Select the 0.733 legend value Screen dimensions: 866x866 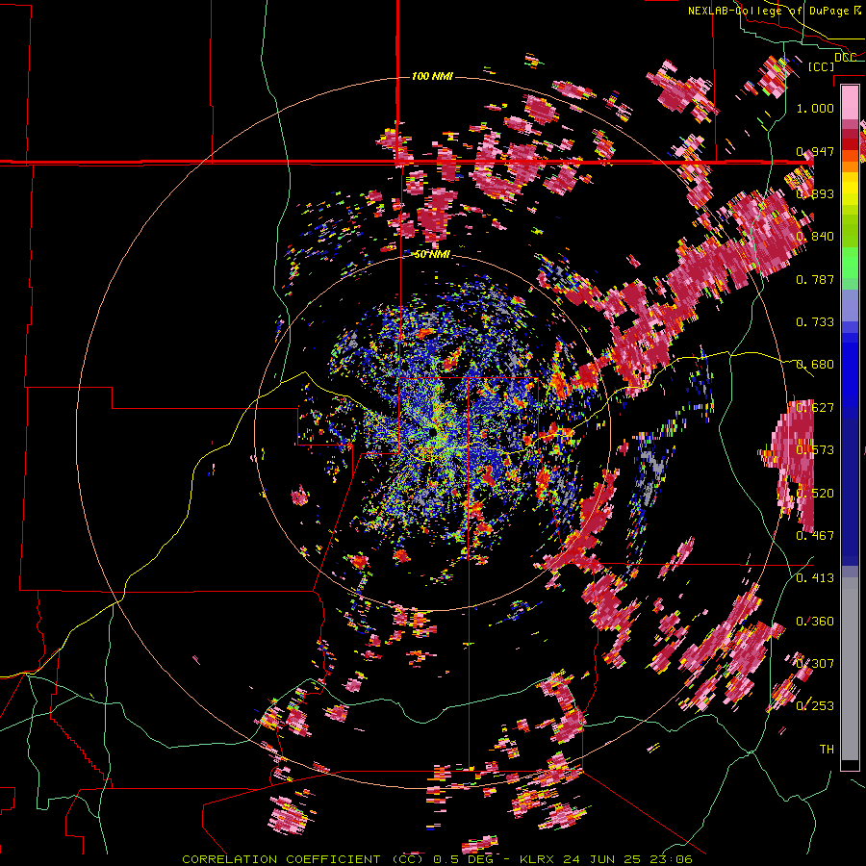(815, 322)
